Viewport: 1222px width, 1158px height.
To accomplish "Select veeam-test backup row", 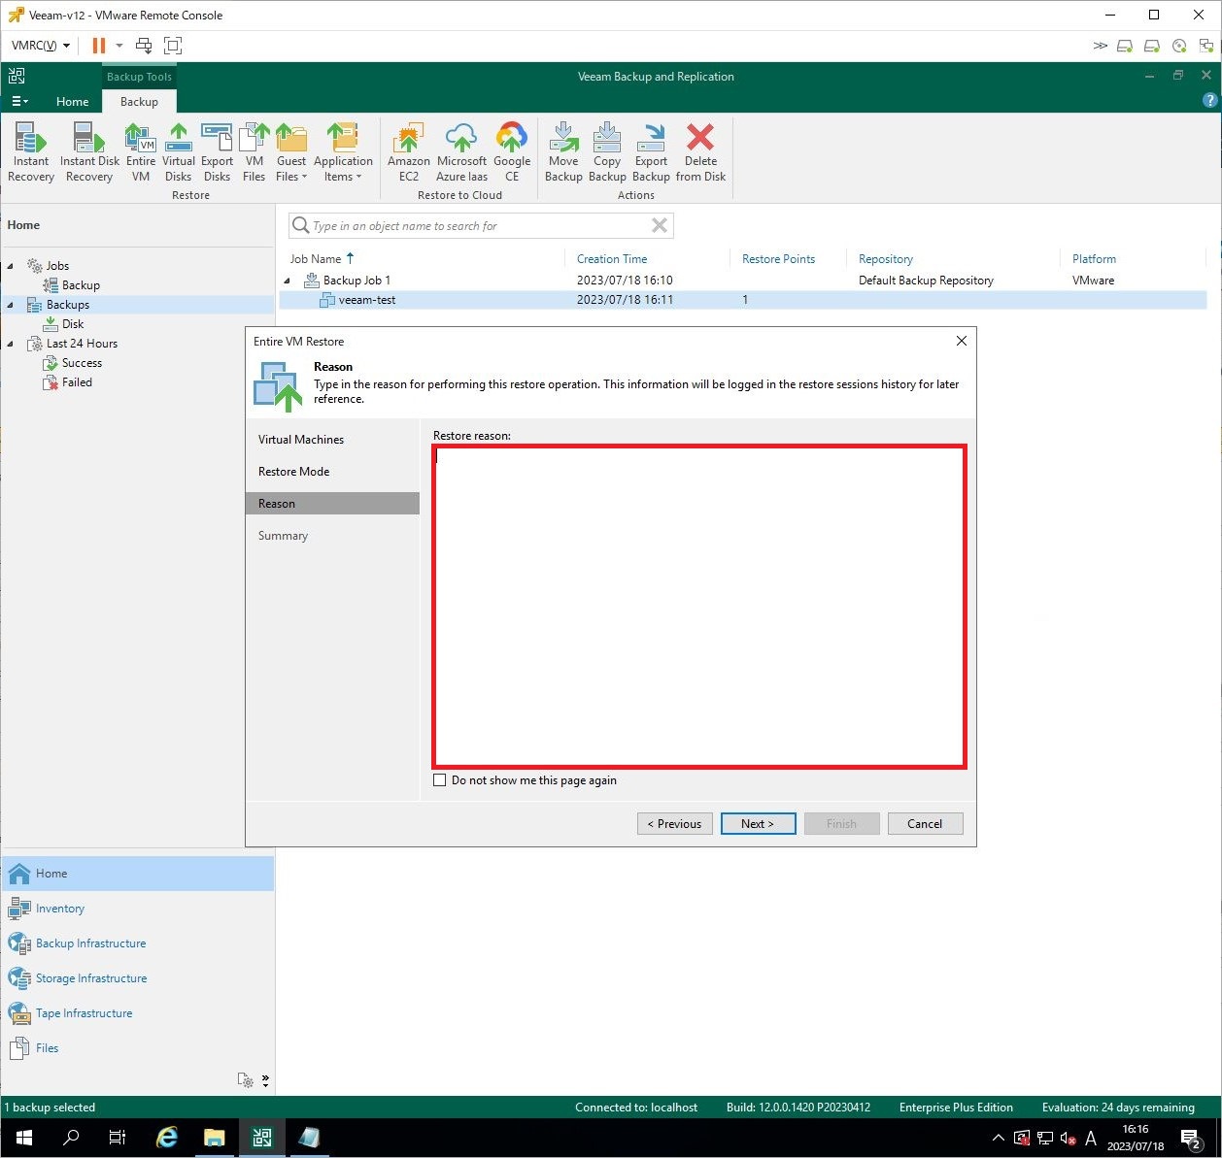I will pyautogui.click(x=743, y=300).
